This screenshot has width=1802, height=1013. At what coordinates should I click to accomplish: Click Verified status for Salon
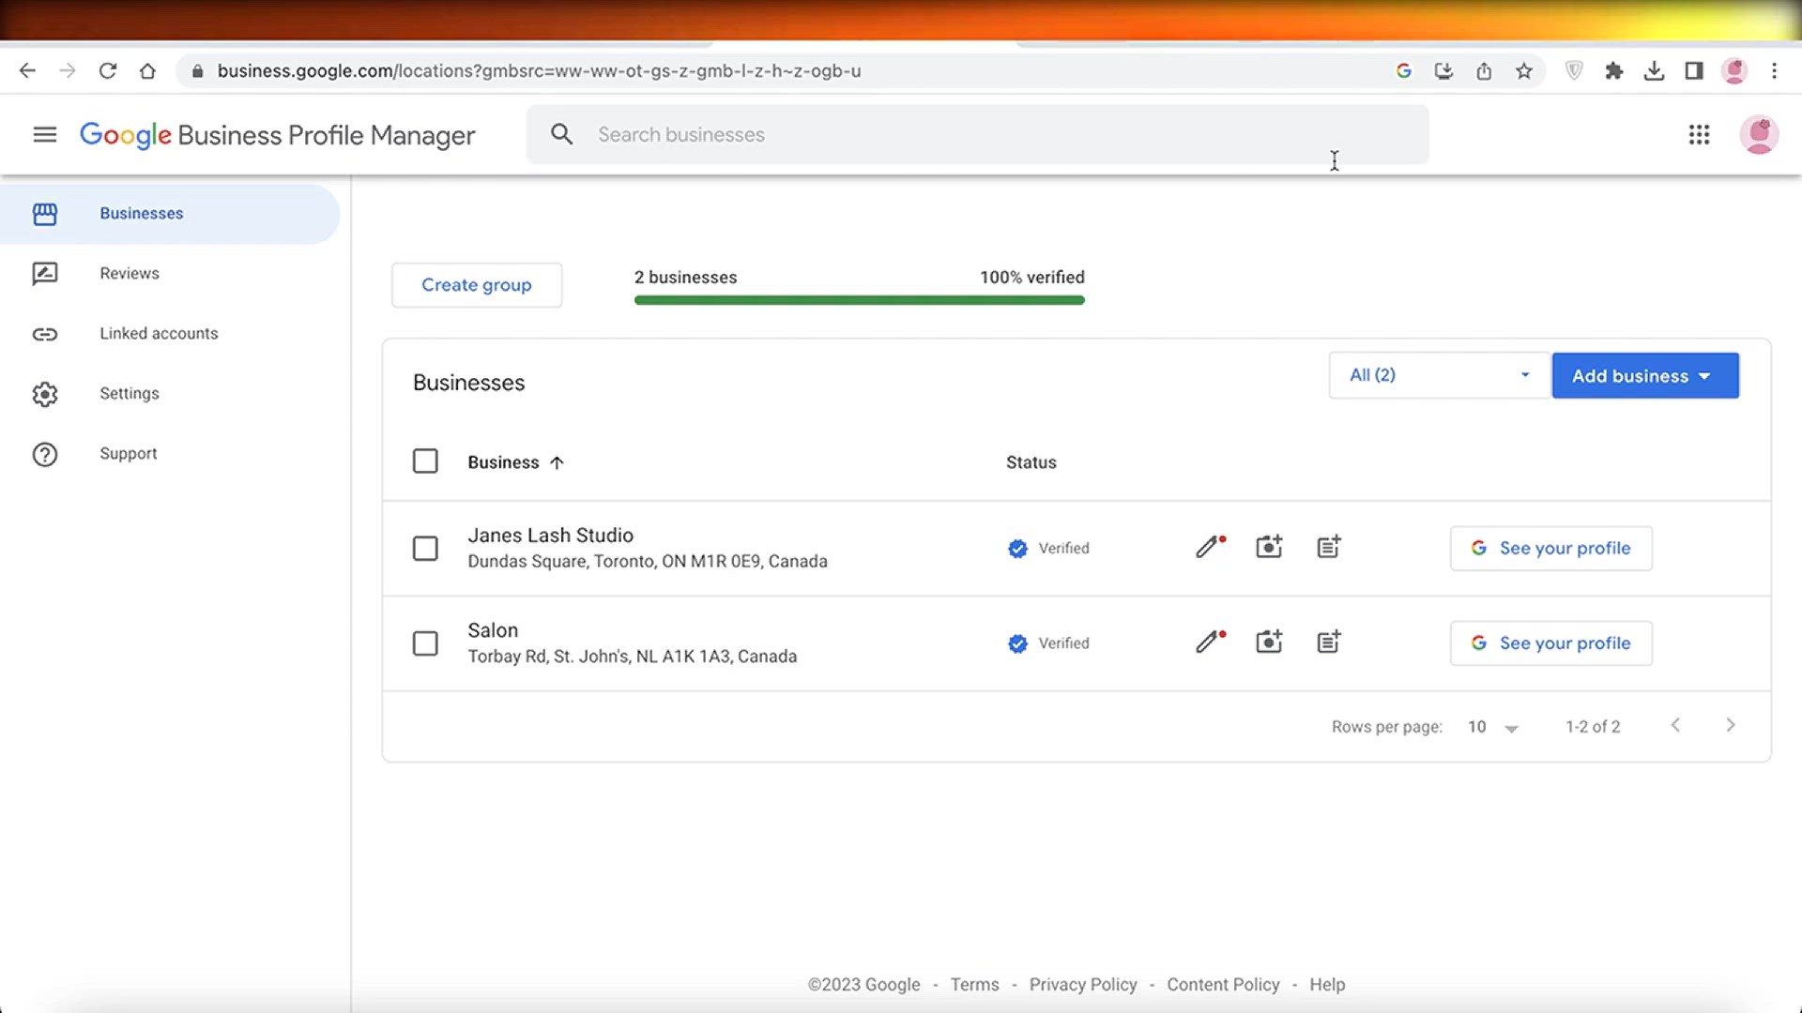tap(1048, 643)
